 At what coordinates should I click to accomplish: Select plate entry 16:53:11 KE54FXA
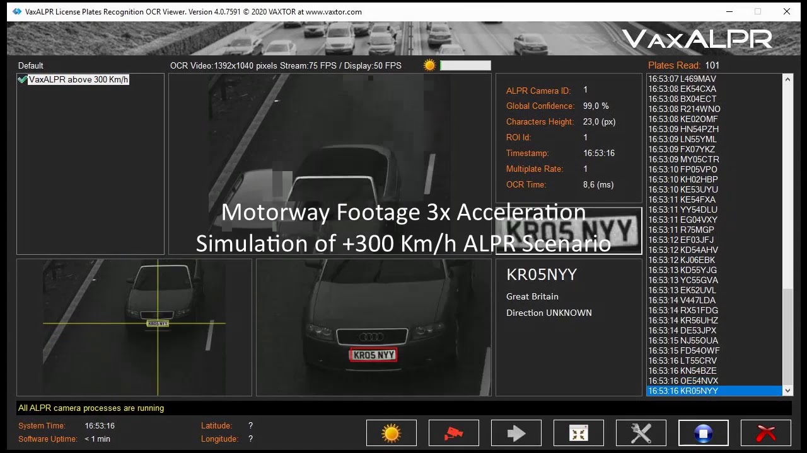715,199
